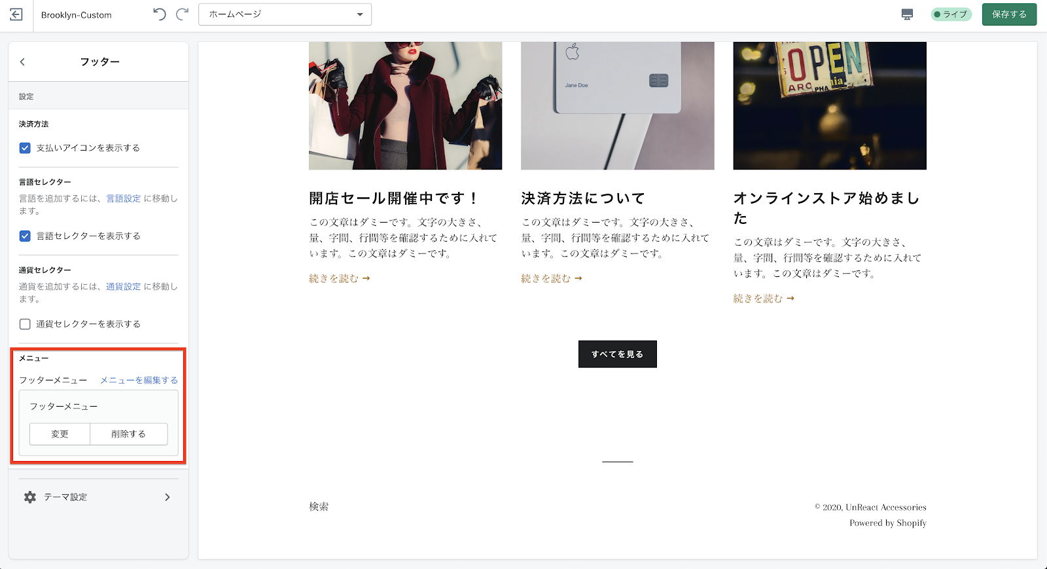Click the live status badge
Viewport: 1047px width, 569px height.
[x=951, y=14]
